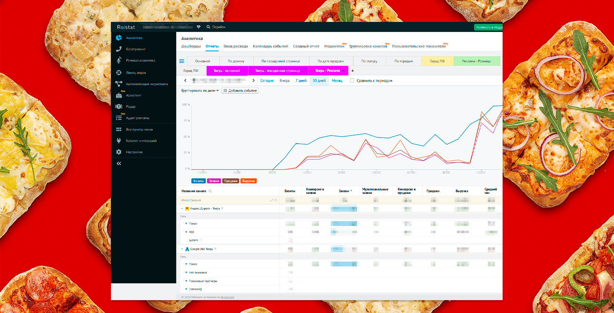Enable the Сравнить с периодом checkbox
Viewport: 614px width, 313px height.
pyautogui.click(x=352, y=81)
